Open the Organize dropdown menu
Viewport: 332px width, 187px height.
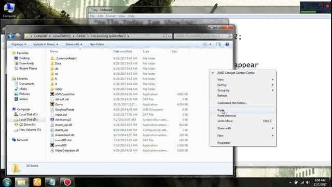tap(19, 44)
